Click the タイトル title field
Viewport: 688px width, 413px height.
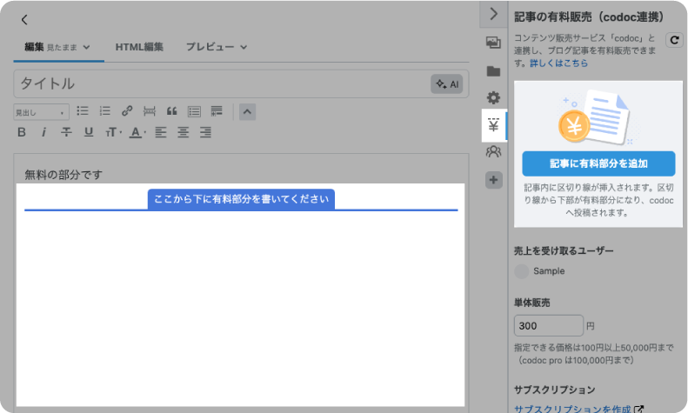tap(217, 83)
